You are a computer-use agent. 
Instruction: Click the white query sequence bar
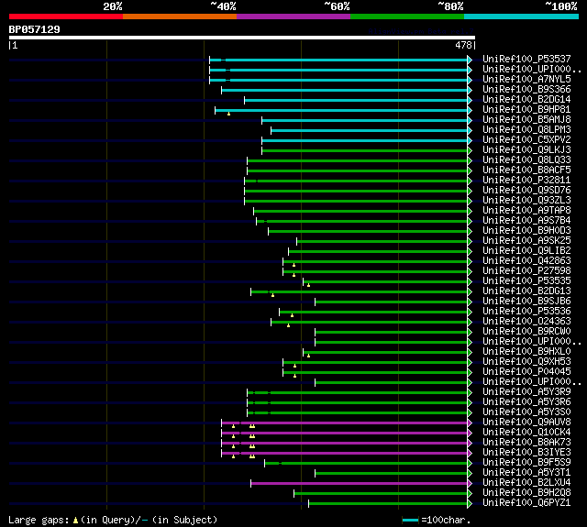coord(242,38)
